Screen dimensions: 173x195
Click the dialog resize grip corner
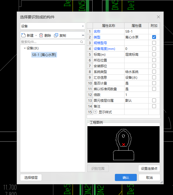click(x=161, y=182)
